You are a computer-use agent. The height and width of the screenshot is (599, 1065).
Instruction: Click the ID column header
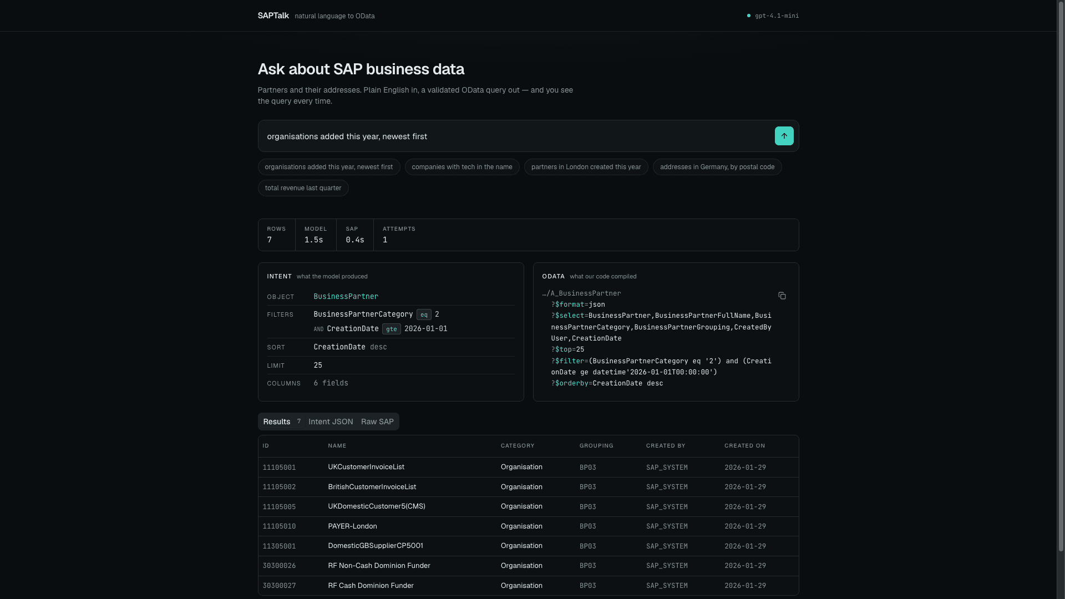[266, 446]
